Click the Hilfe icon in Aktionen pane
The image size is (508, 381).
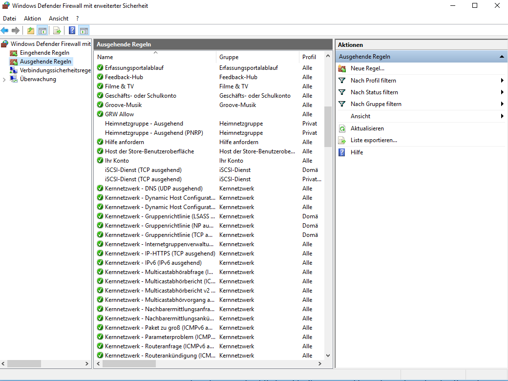tap(342, 152)
